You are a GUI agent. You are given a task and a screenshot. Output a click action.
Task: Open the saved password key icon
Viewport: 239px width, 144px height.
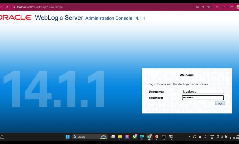coord(198,7)
